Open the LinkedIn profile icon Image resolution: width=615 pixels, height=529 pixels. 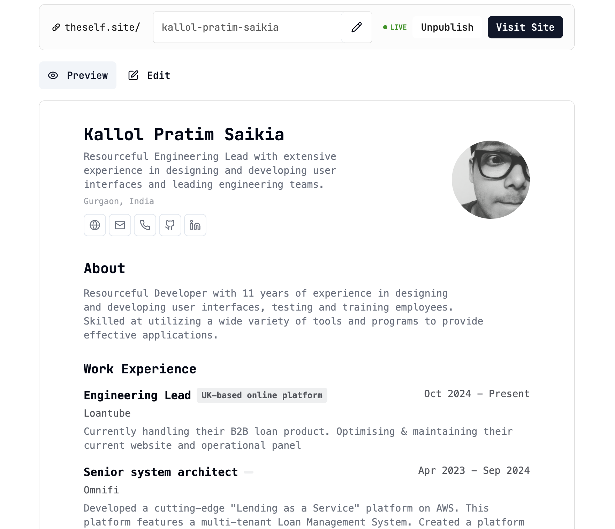(195, 225)
